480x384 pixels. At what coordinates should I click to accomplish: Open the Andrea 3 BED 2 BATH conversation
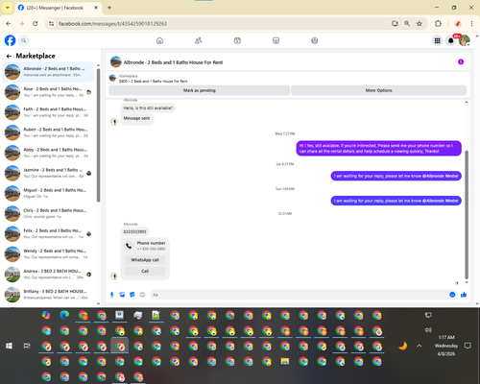(48, 275)
